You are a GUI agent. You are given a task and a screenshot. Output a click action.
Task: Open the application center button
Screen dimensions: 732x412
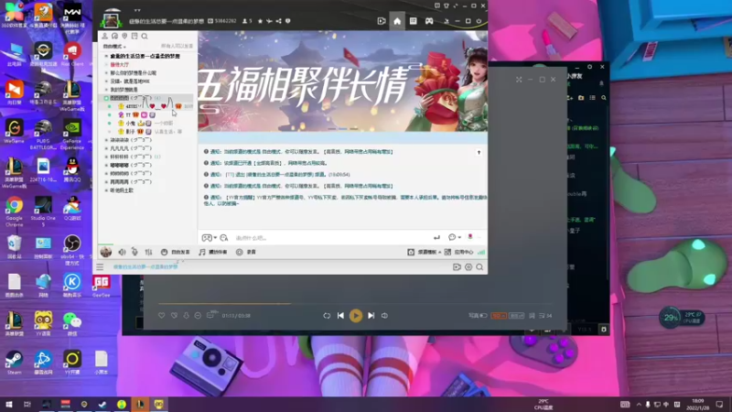459,253
